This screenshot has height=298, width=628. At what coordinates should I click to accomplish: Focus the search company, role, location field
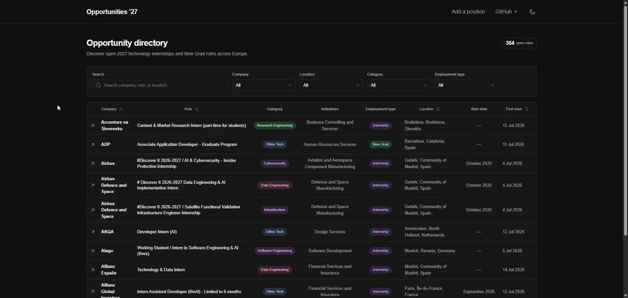(160, 85)
